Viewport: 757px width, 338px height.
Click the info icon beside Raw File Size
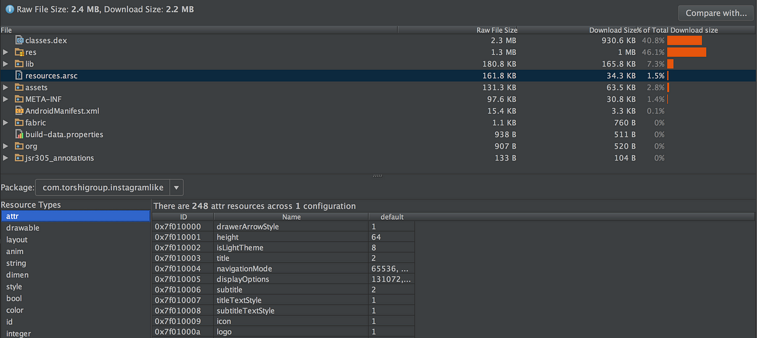(x=10, y=9)
